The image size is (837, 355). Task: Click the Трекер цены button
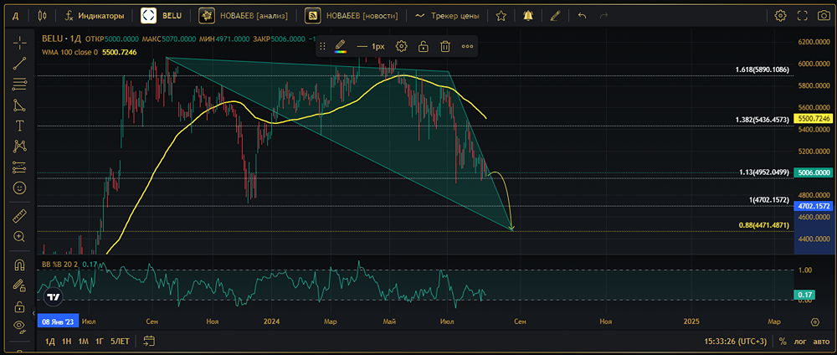point(447,15)
